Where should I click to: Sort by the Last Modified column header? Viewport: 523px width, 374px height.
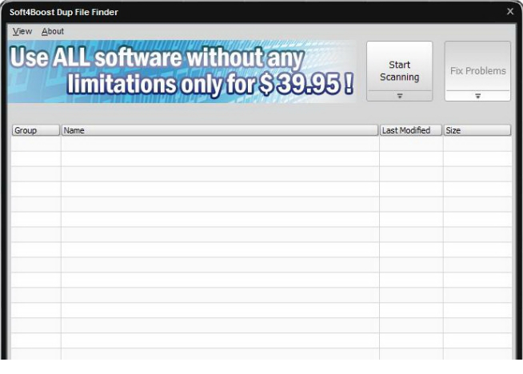[x=410, y=130]
